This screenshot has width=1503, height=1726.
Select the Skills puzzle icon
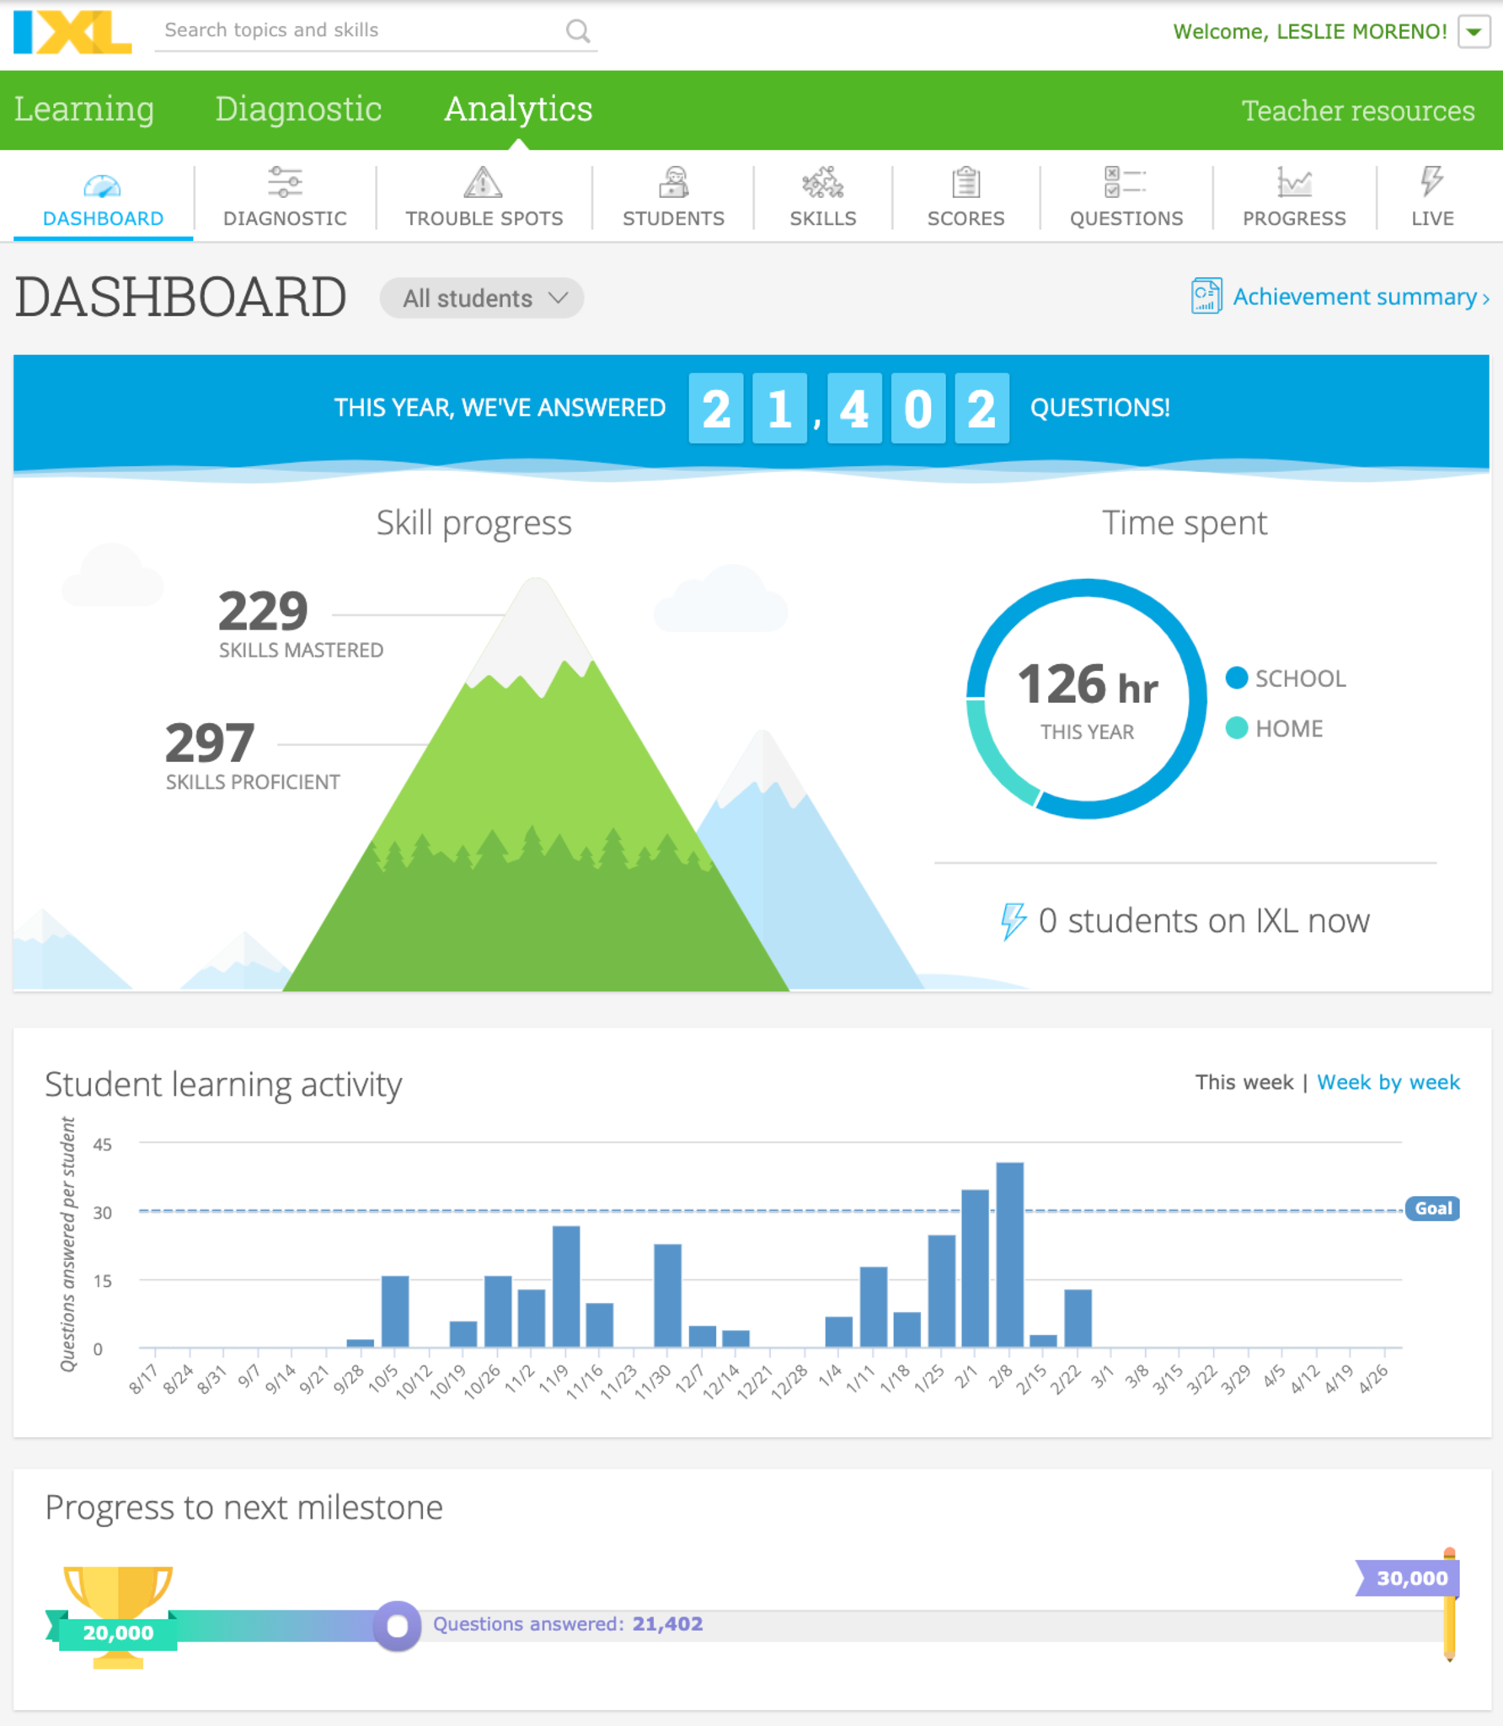coord(822,183)
